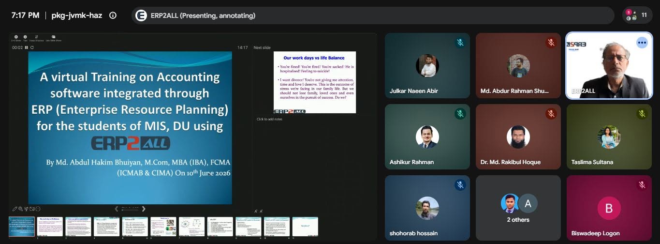Image resolution: width=660 pixels, height=244 pixels.
Task: Click the End Show icon in presenter view
Action: pos(16,38)
